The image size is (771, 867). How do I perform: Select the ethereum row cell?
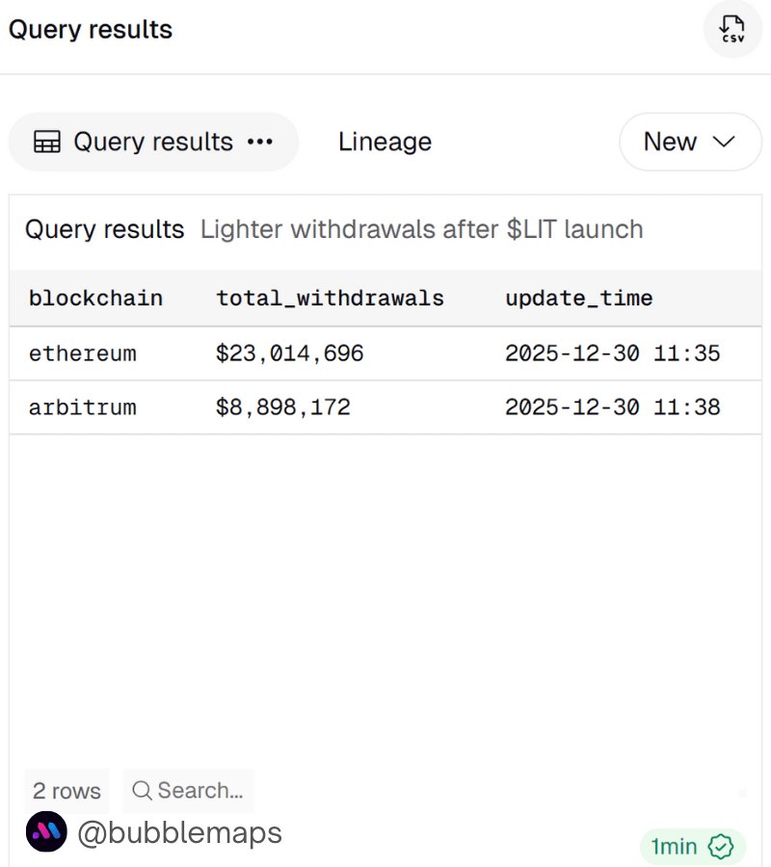click(82, 354)
